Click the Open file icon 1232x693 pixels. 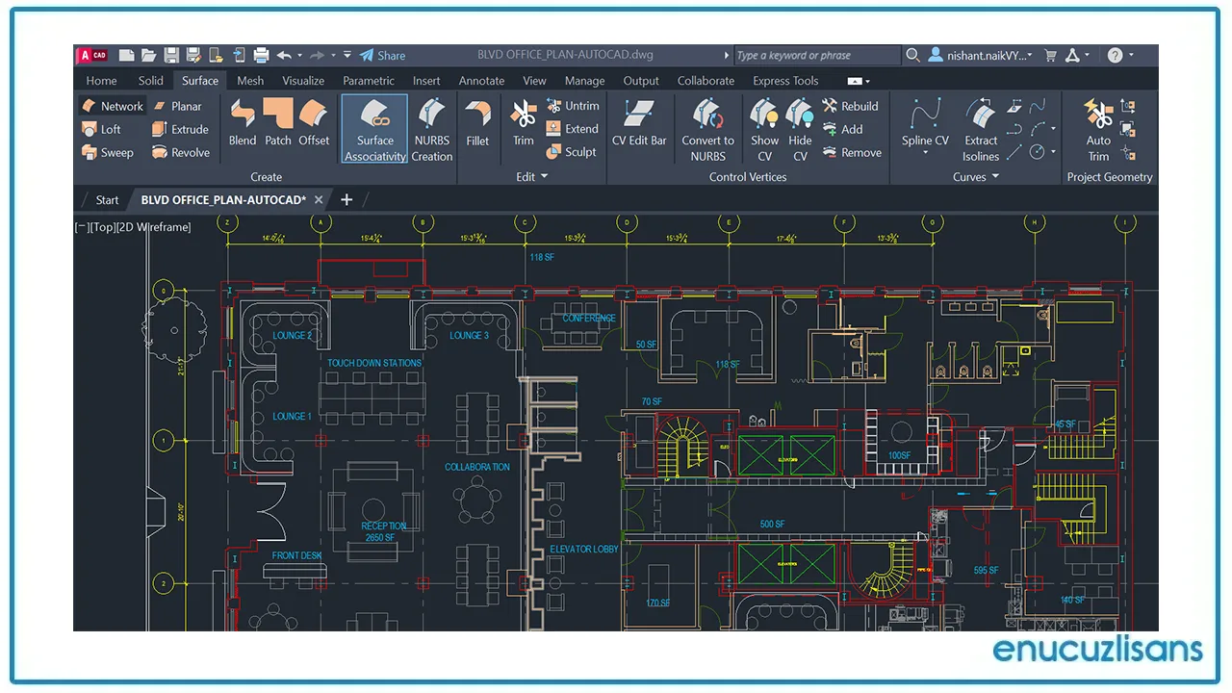click(148, 56)
